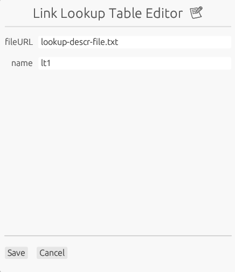
Task: Click the name field label
Action: (x=22, y=63)
